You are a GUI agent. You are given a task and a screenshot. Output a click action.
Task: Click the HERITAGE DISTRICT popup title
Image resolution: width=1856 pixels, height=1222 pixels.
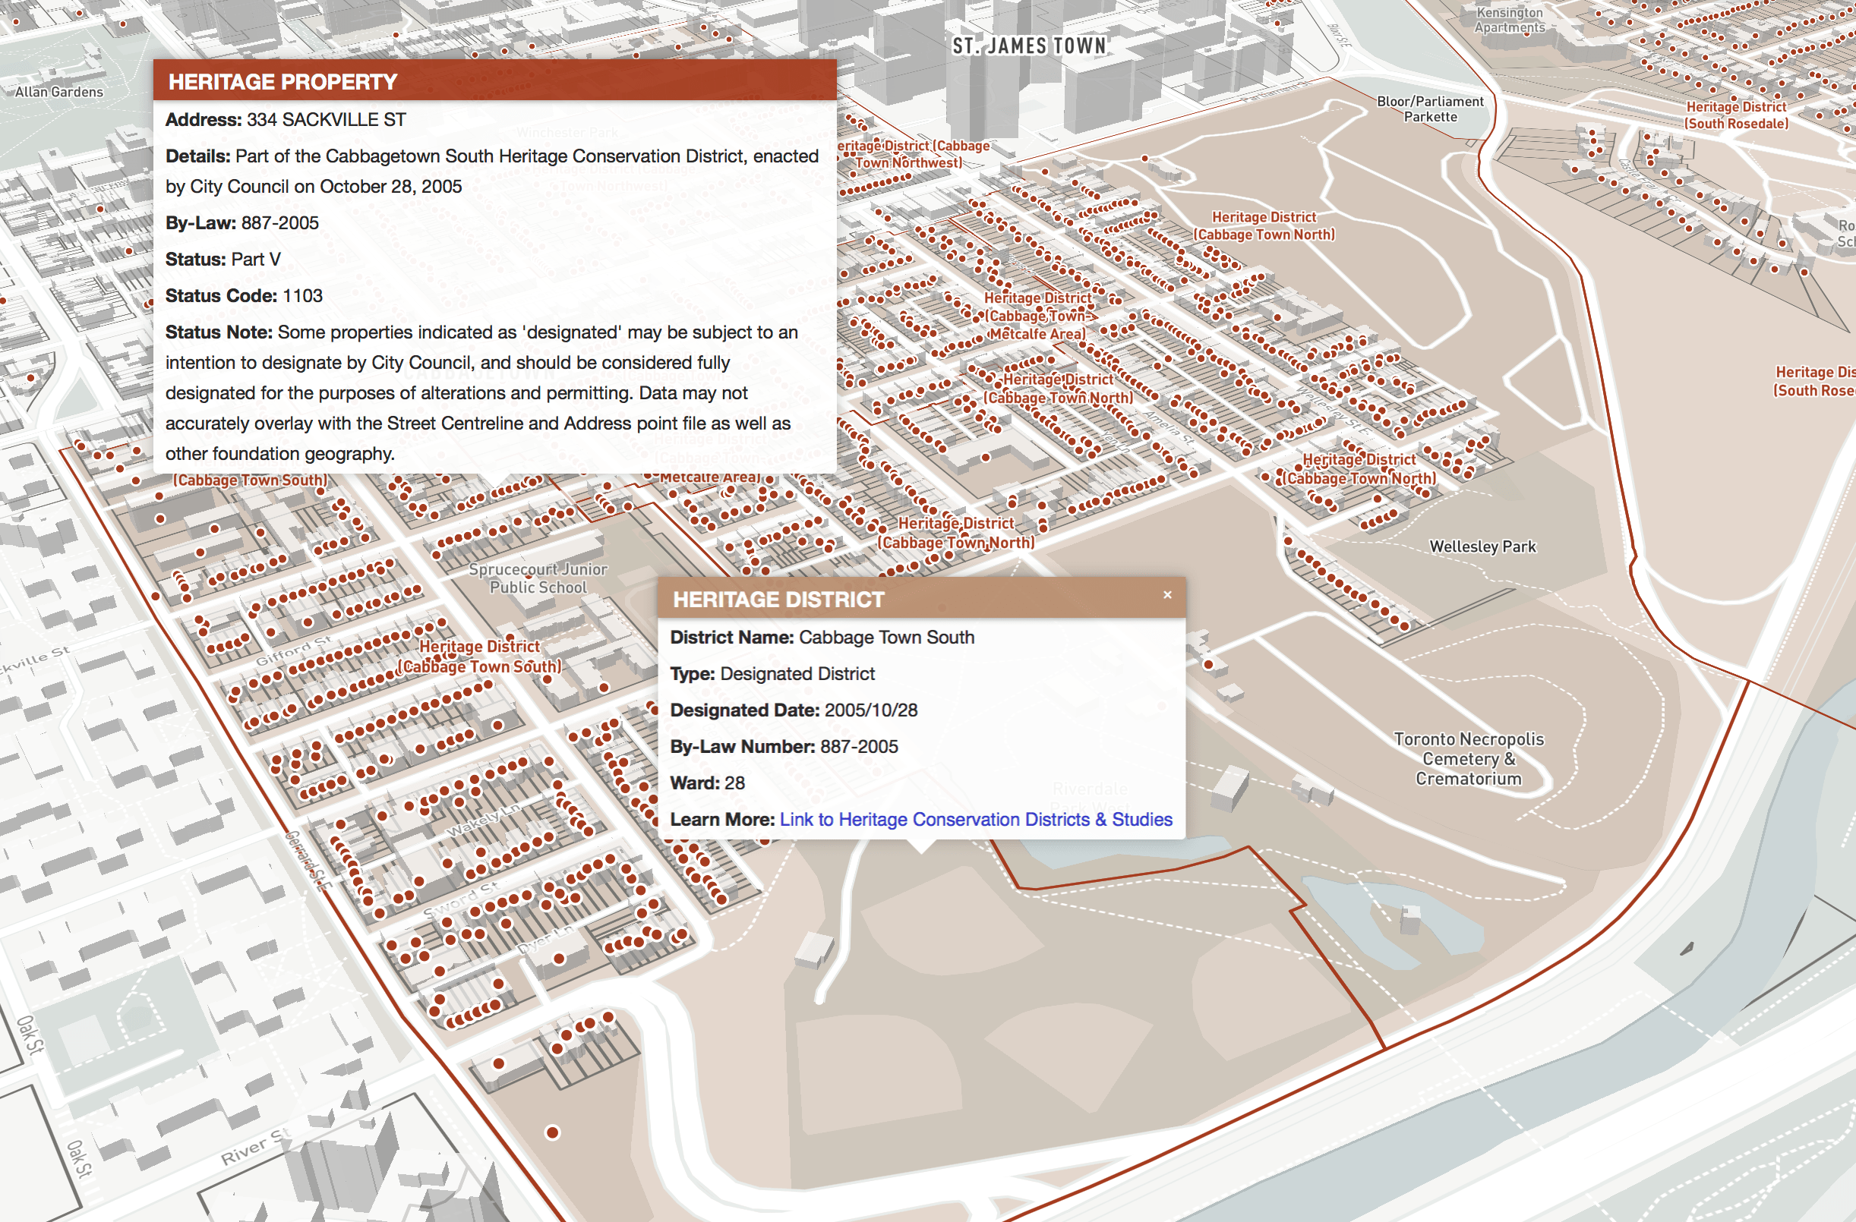pos(778,600)
